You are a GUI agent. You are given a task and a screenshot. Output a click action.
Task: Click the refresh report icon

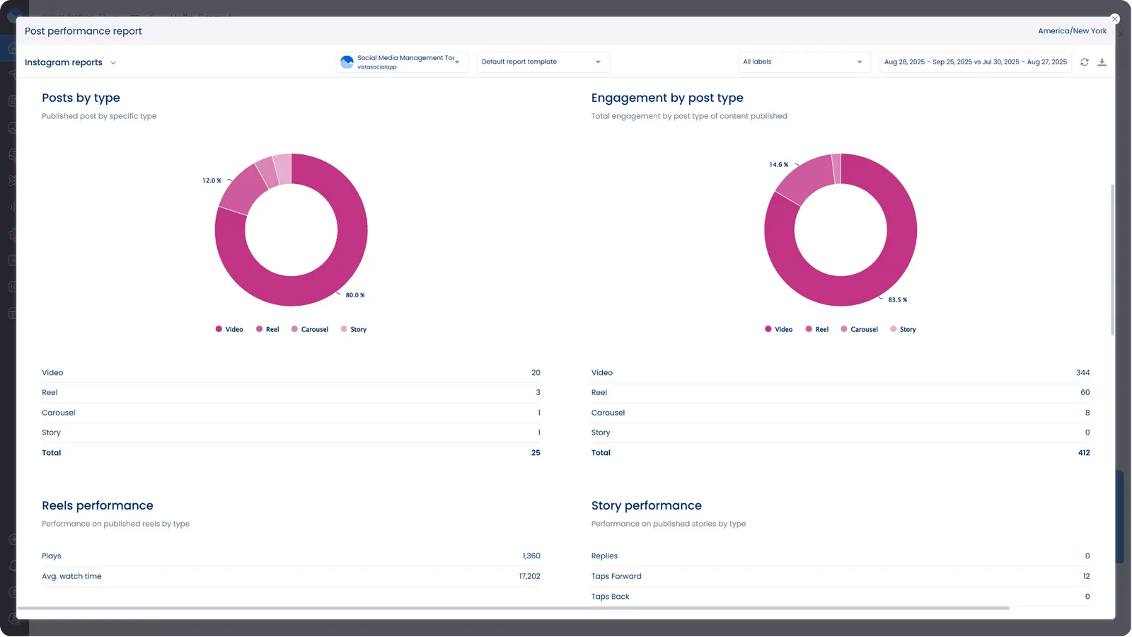(1084, 62)
